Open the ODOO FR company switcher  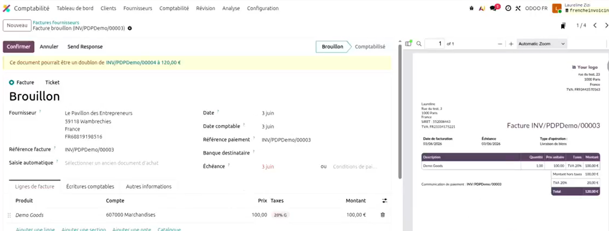[536, 8]
